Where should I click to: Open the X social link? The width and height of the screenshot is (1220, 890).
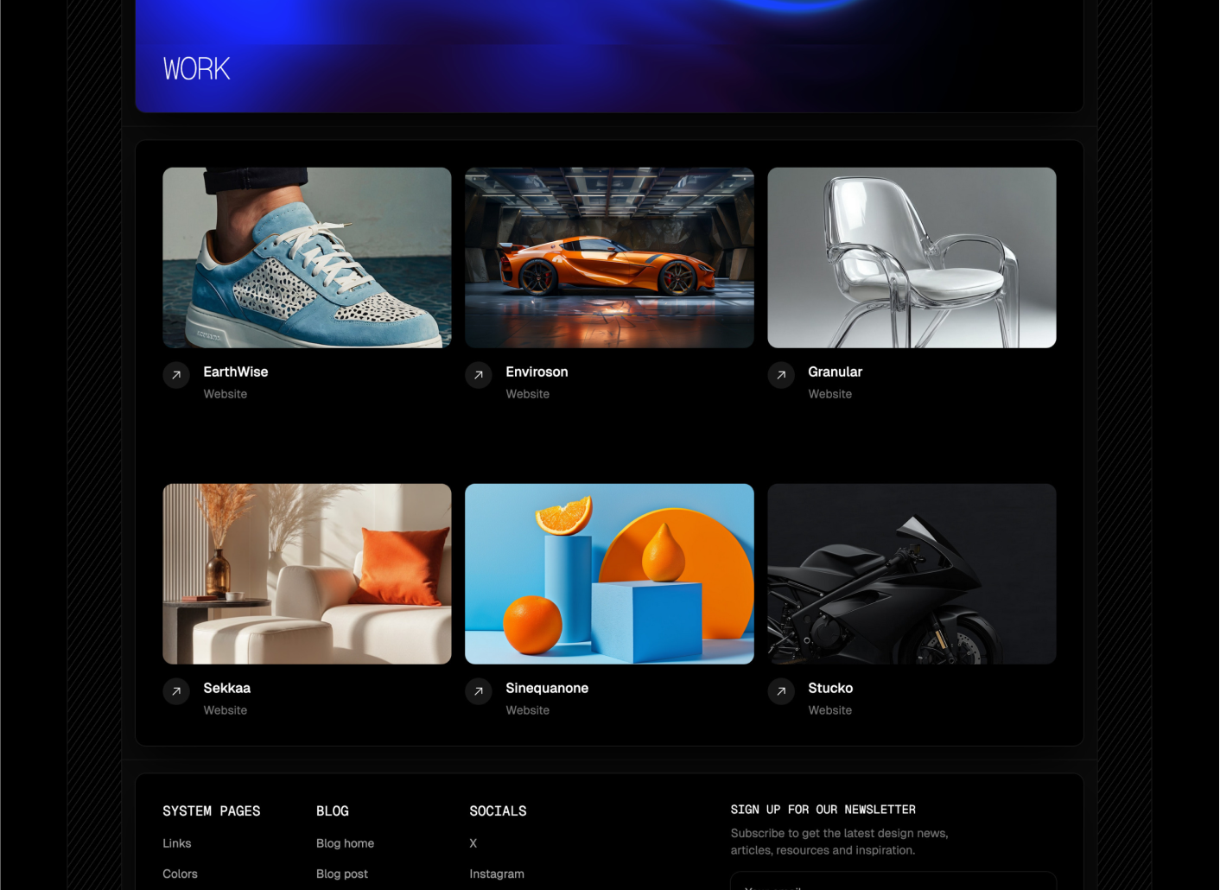[473, 843]
